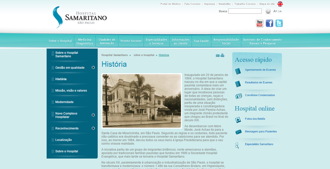The height and width of the screenshot is (169, 330).
Task: Click the Hospital online heading
Action: click(x=255, y=109)
